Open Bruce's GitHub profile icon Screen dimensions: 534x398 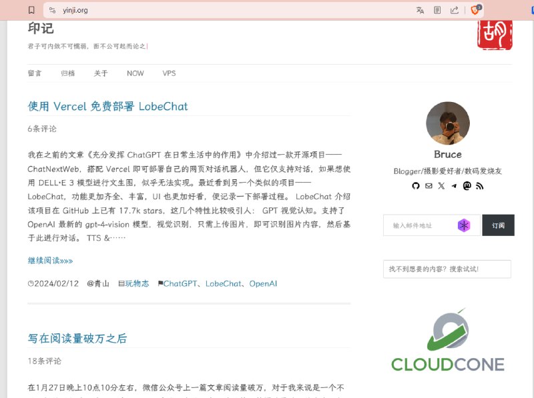(x=415, y=186)
